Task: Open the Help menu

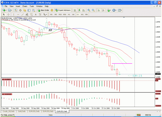Action: (47, 6)
